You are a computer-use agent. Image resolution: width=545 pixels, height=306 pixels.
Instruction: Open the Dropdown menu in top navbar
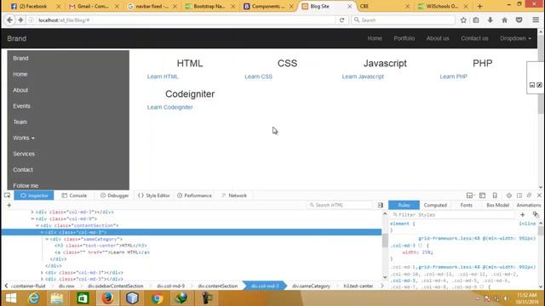coord(515,38)
